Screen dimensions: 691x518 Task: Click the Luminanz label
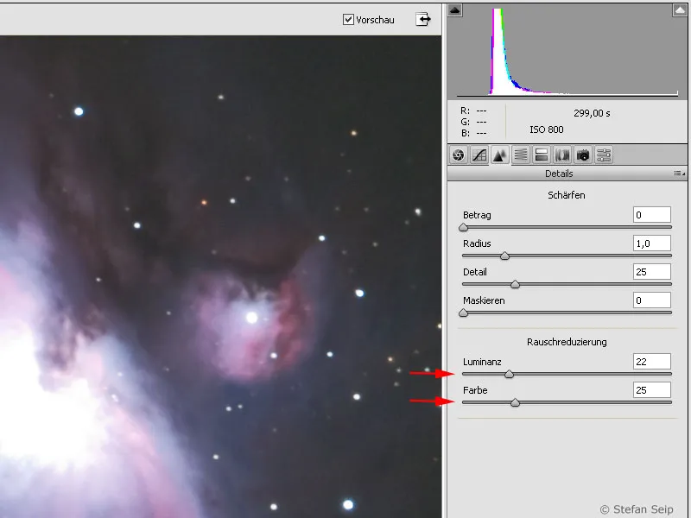pos(482,362)
